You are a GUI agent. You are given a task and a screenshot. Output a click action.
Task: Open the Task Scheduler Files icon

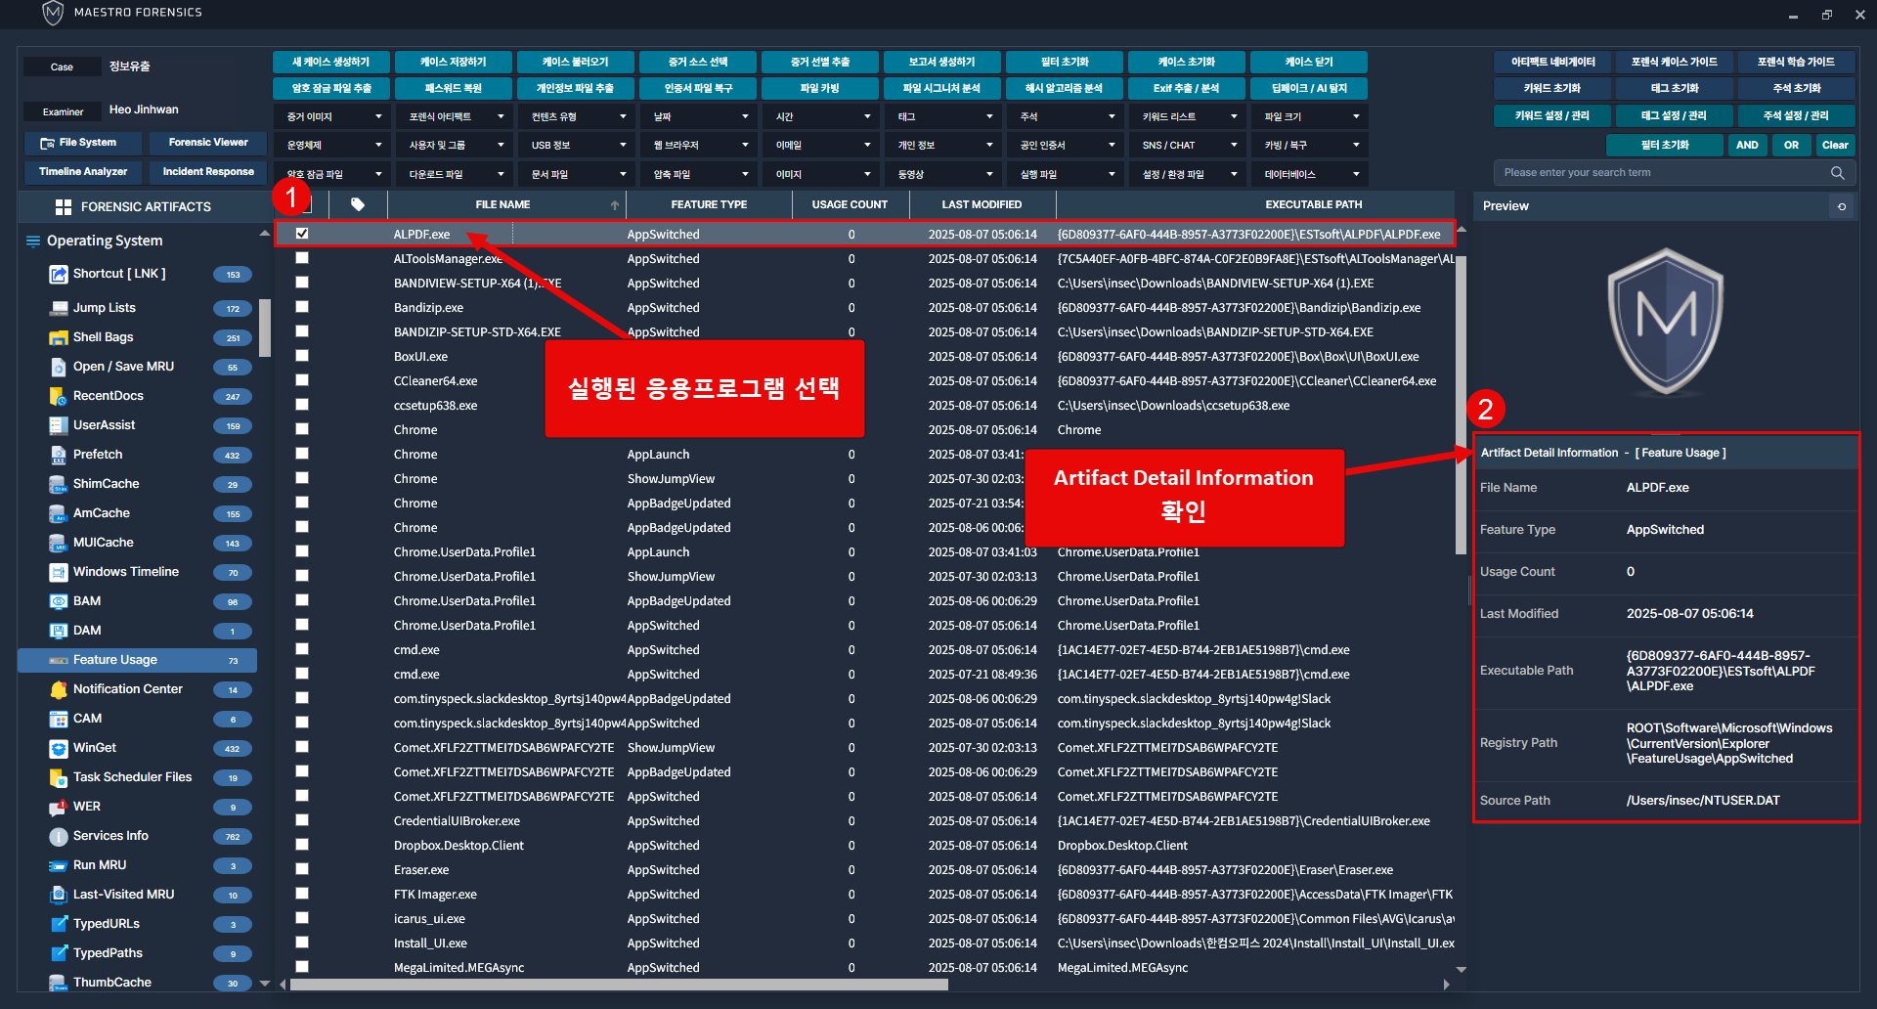pos(58,777)
